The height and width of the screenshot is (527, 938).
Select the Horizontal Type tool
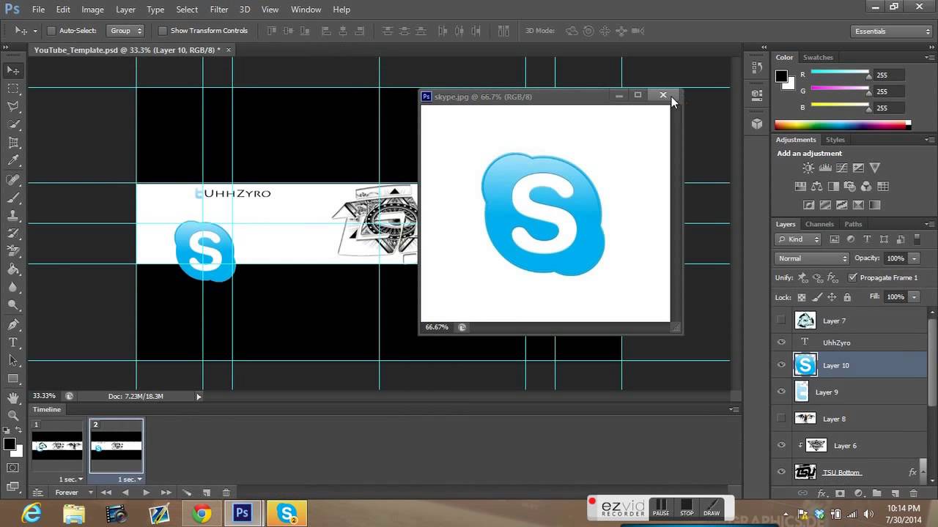point(13,343)
